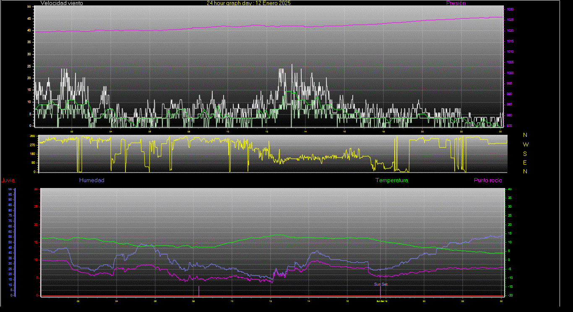
Task: Click the 1010 value on pressure axis
Action: [510, 52]
